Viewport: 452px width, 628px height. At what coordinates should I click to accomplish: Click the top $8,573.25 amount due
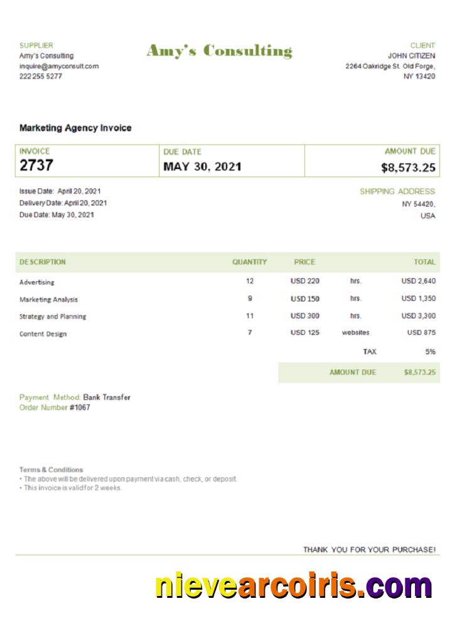point(408,168)
